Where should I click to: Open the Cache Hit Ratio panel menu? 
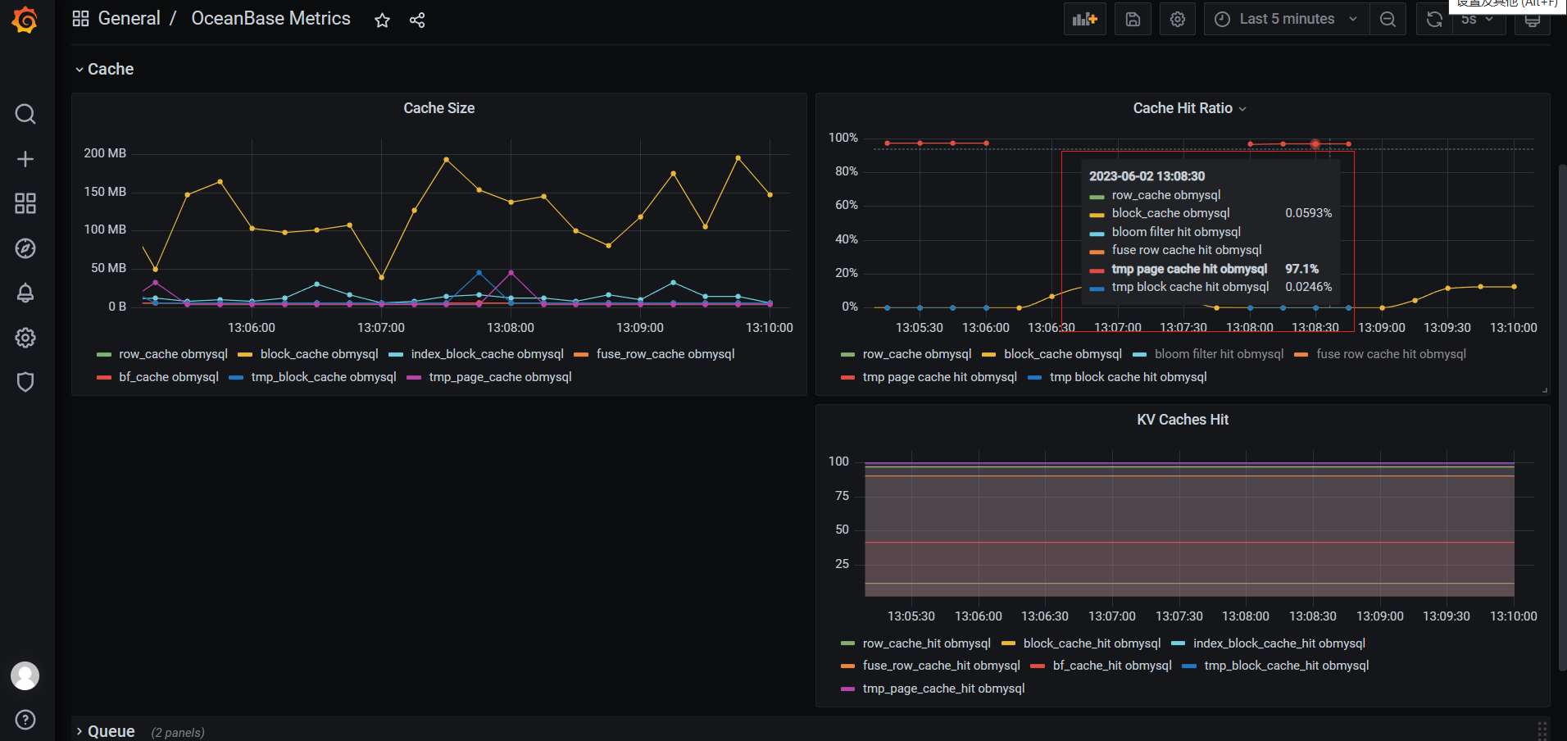[1243, 107]
